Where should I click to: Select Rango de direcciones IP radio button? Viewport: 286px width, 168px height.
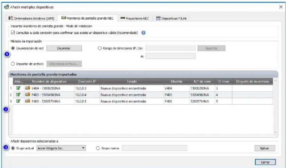(100, 48)
